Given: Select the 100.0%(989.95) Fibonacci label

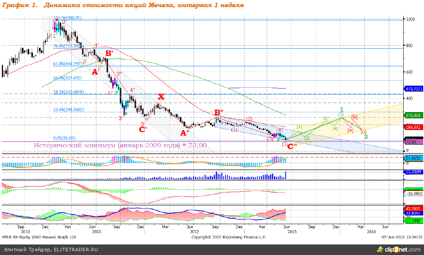Looking at the screenshot, I should pyautogui.click(x=68, y=18).
